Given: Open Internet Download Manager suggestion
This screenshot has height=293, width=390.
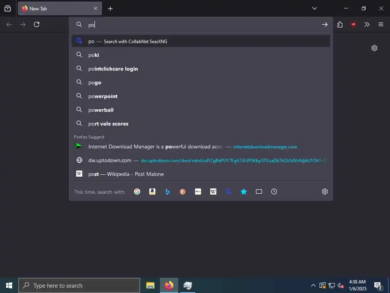Looking at the screenshot, I should 201,146.
